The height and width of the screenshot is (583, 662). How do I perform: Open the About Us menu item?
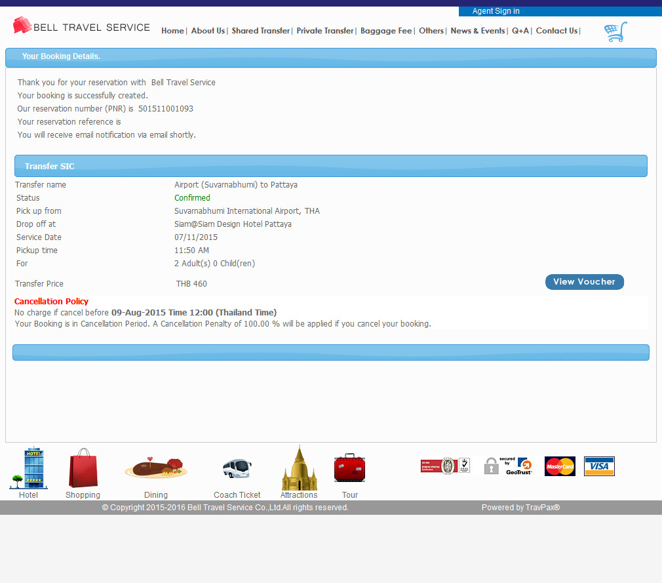tap(208, 31)
